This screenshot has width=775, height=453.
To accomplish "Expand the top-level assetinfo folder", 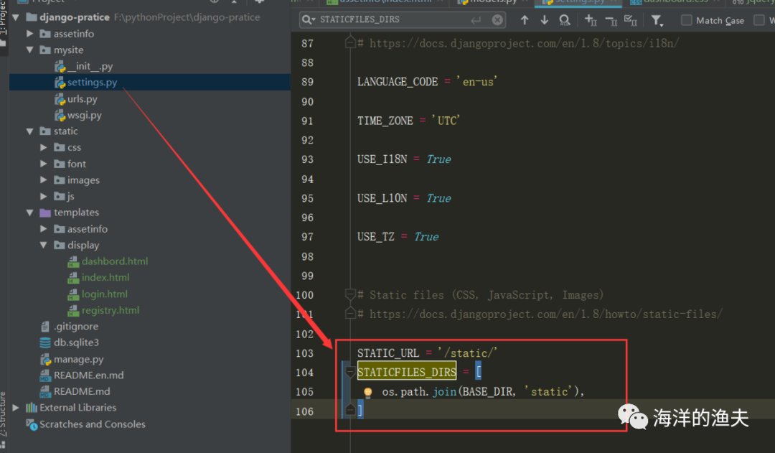I will tap(29, 34).
